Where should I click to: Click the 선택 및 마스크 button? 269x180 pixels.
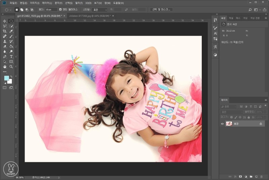[161, 9]
